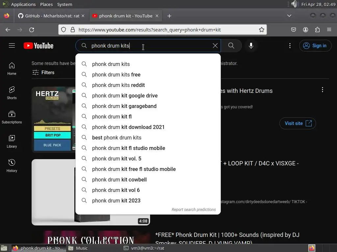Viewport: 337px width, 252px height.
Task: Open the YouTube hamburger guide menu
Action: [x=12, y=46]
